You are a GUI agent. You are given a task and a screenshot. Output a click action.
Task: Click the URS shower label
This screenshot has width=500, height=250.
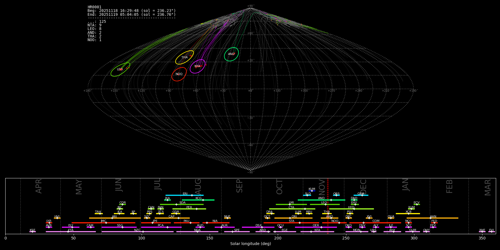373,230
